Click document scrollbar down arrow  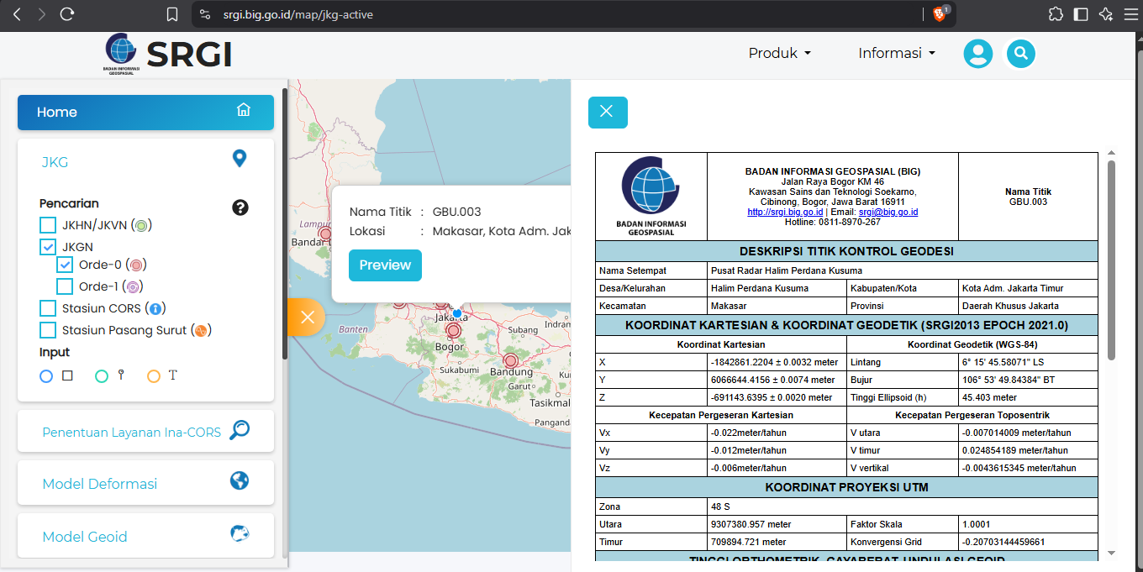tap(1111, 553)
